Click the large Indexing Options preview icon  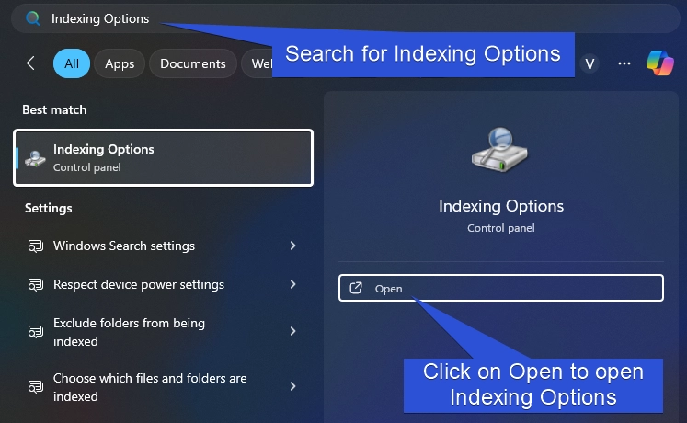(x=500, y=149)
